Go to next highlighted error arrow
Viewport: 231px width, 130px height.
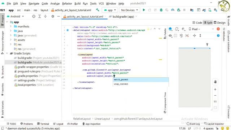[159, 29]
